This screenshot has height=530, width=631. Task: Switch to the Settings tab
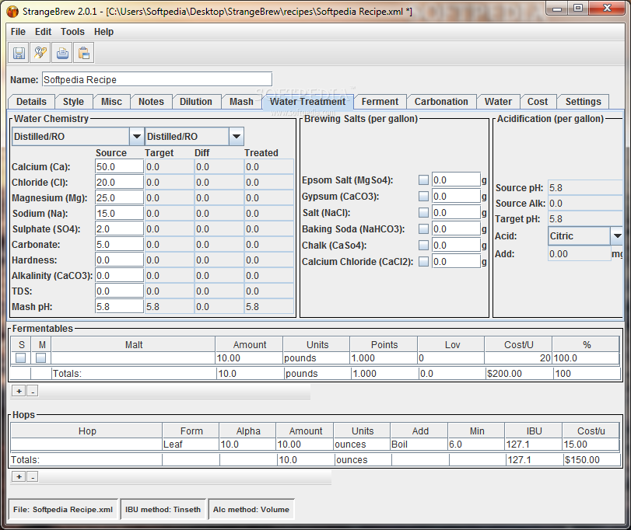[x=583, y=102]
